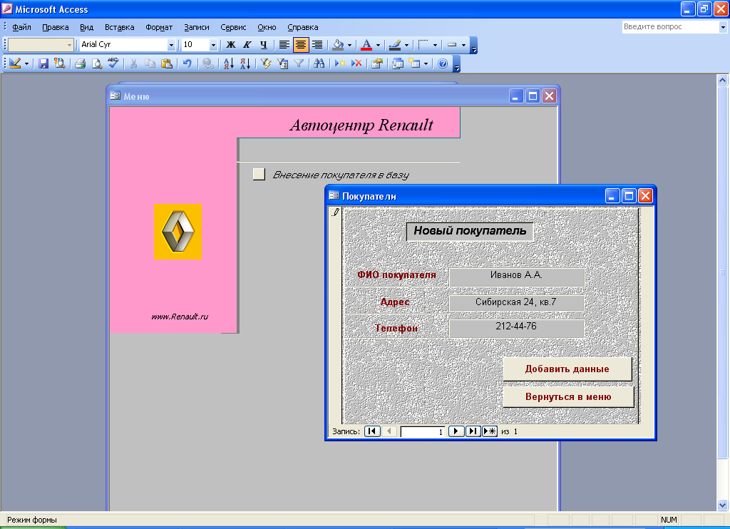Click the Адрес field
This screenshot has width=730, height=529.
tap(516, 303)
